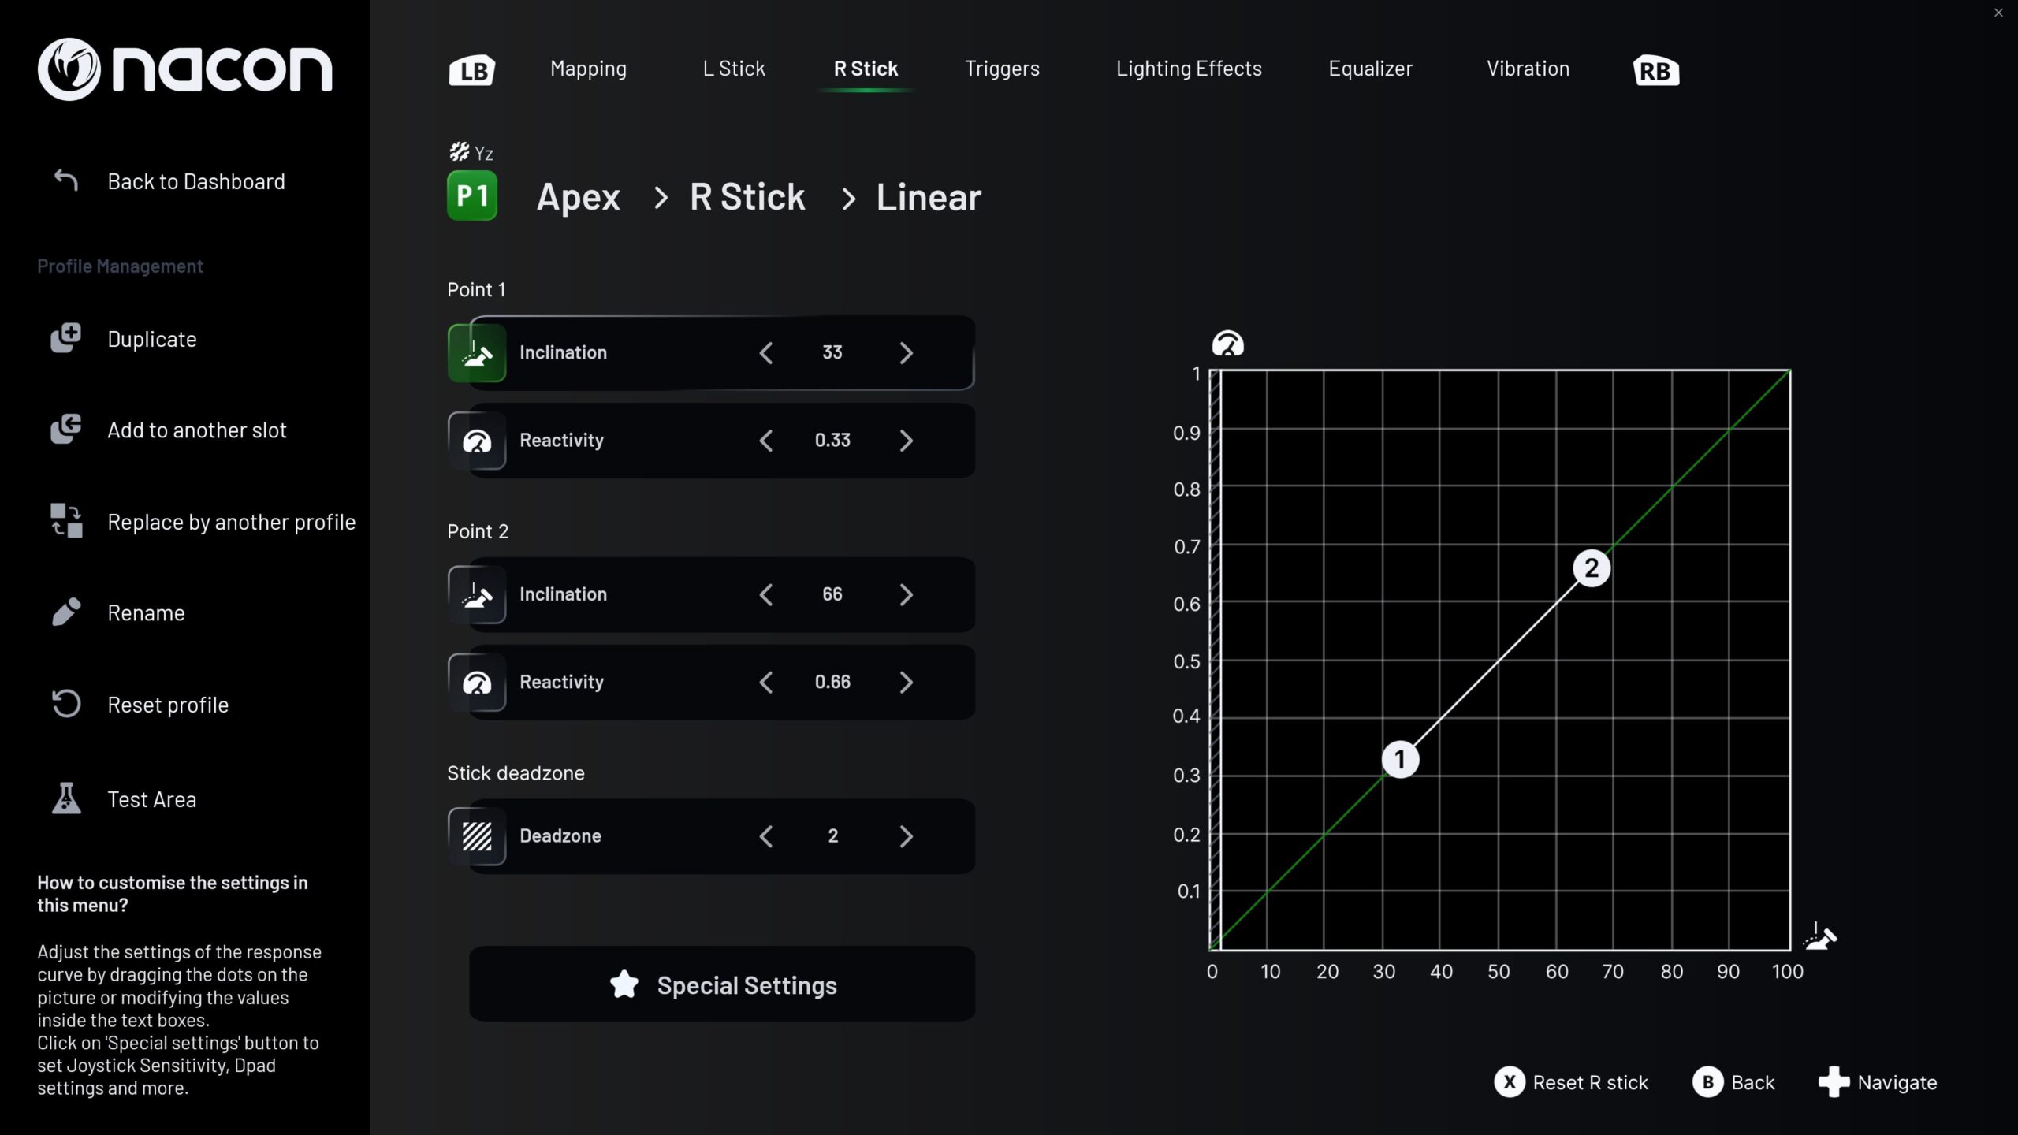Image resolution: width=2018 pixels, height=1135 pixels.
Task: Increase Point 2 Inclination with right arrow
Action: click(x=907, y=594)
